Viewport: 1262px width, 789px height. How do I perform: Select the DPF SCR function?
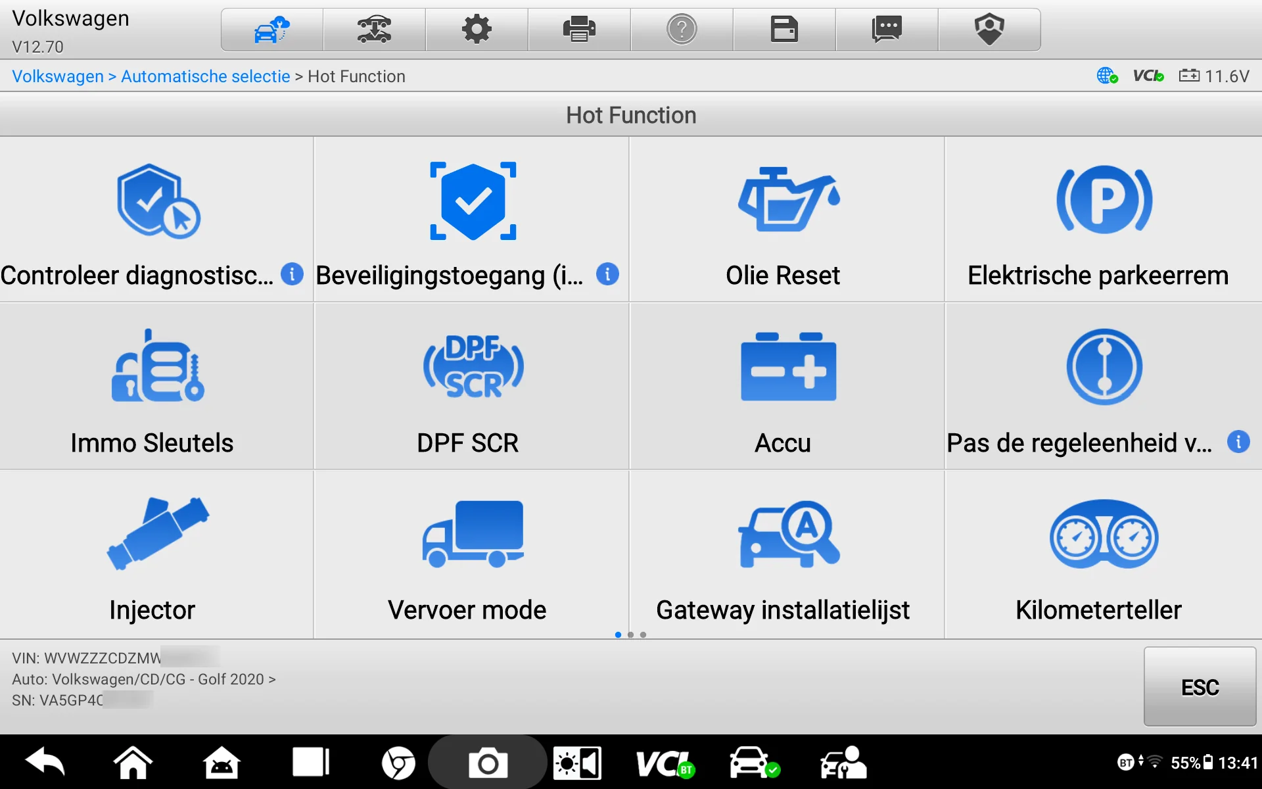click(x=471, y=387)
